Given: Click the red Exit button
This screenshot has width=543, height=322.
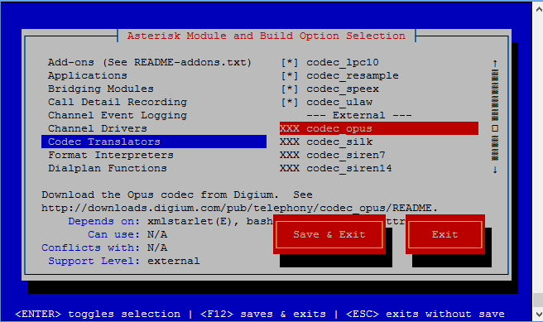Looking at the screenshot, I should click(445, 234).
